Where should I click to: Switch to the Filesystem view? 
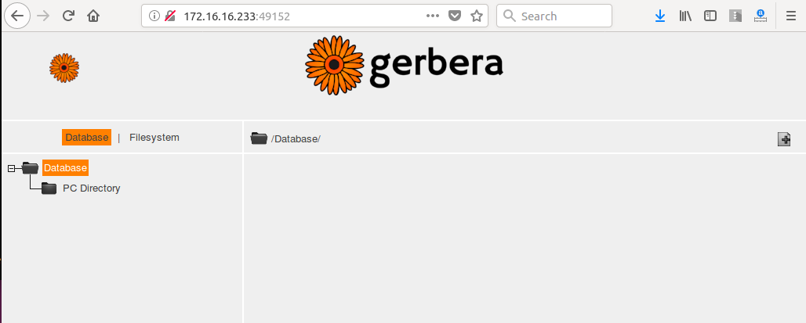[154, 138]
